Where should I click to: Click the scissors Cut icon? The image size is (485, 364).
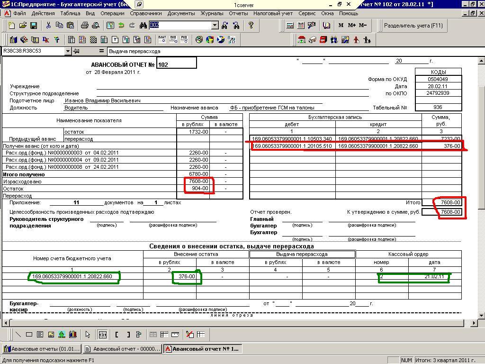(48, 26)
